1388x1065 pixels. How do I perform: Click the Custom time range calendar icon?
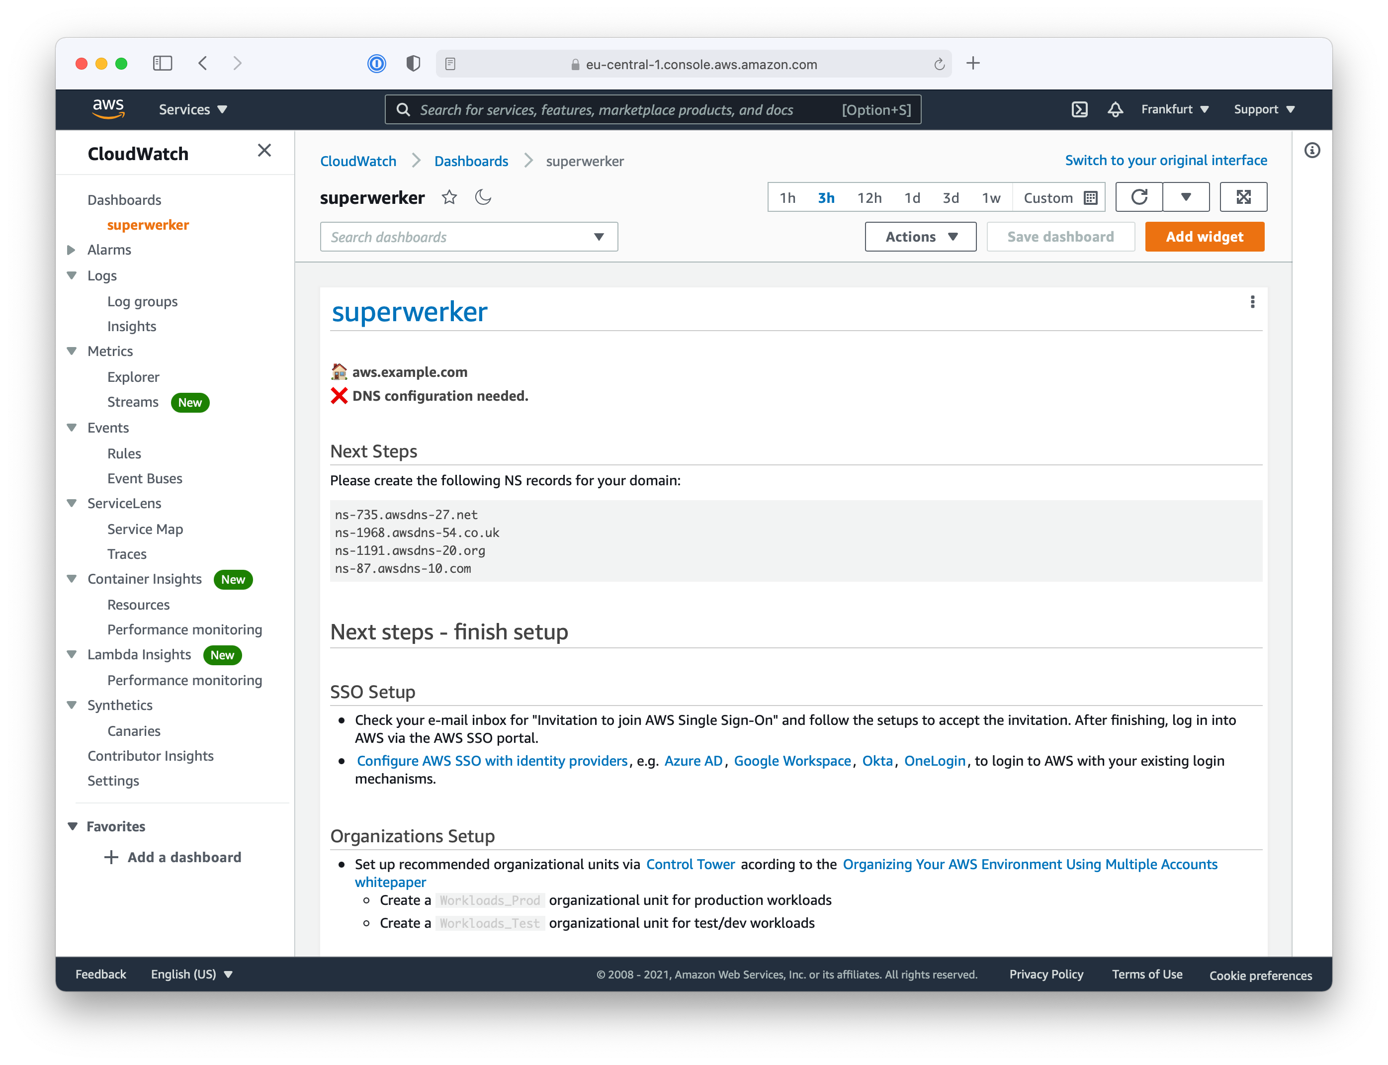1090,198
